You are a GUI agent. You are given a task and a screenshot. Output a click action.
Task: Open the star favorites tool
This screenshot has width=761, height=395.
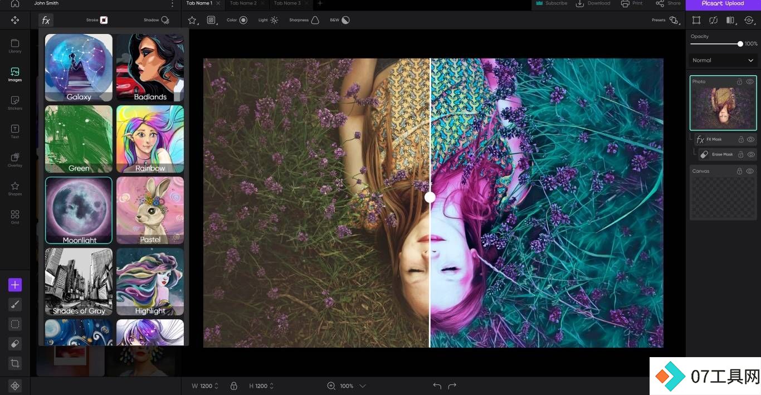pos(192,20)
